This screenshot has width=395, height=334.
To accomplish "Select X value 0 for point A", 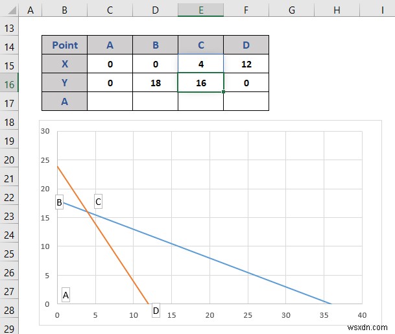I will tap(110, 64).
